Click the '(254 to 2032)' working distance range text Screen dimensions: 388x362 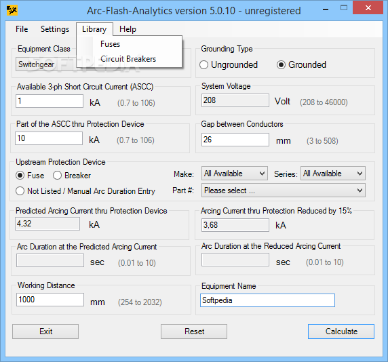tap(140, 302)
